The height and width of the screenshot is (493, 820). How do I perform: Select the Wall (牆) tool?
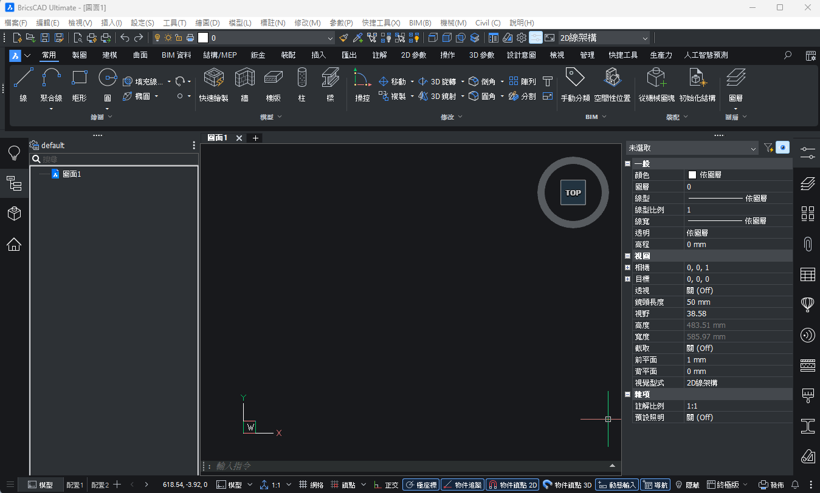point(244,85)
